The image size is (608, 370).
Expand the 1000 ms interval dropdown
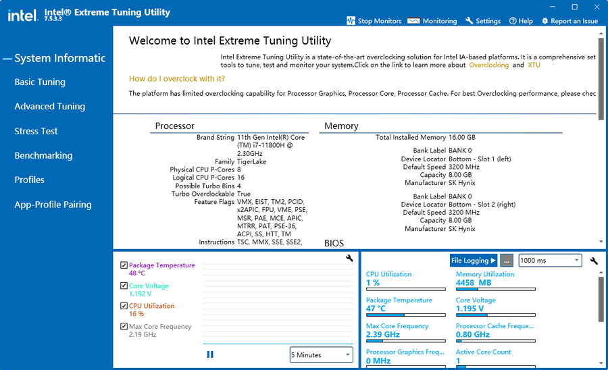click(549, 261)
